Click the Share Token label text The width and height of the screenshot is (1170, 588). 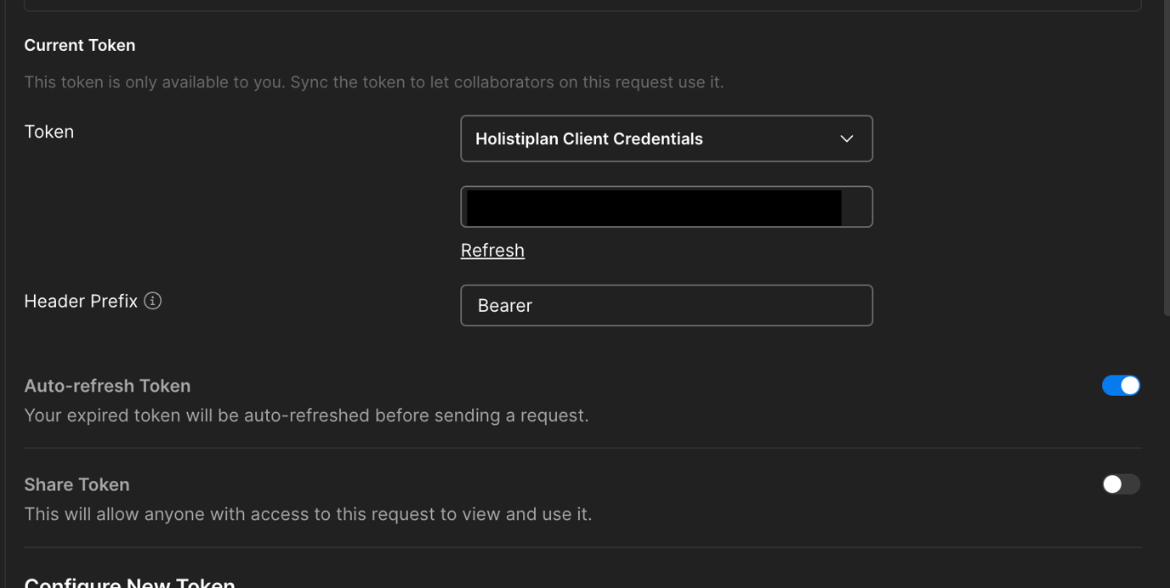(x=77, y=484)
